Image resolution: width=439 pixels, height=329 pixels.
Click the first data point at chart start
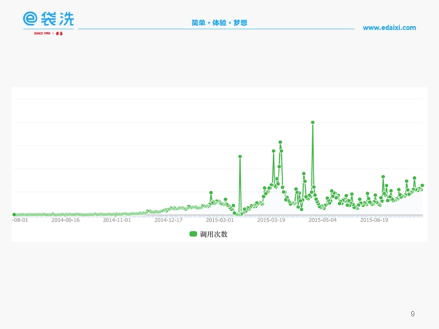(14, 215)
